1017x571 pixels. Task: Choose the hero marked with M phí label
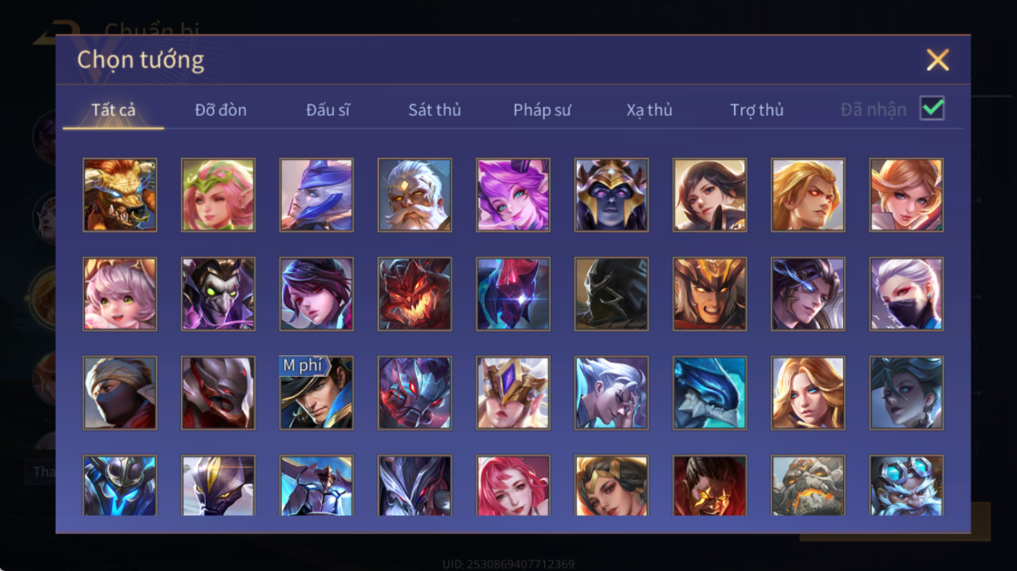coord(316,393)
